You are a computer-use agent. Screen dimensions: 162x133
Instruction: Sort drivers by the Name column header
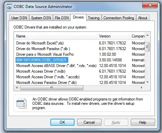56,36
